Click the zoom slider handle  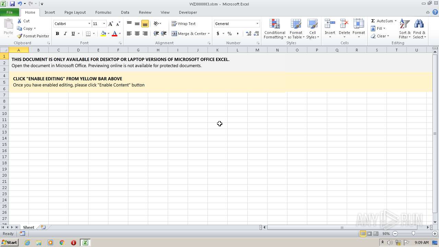[x=413, y=234]
